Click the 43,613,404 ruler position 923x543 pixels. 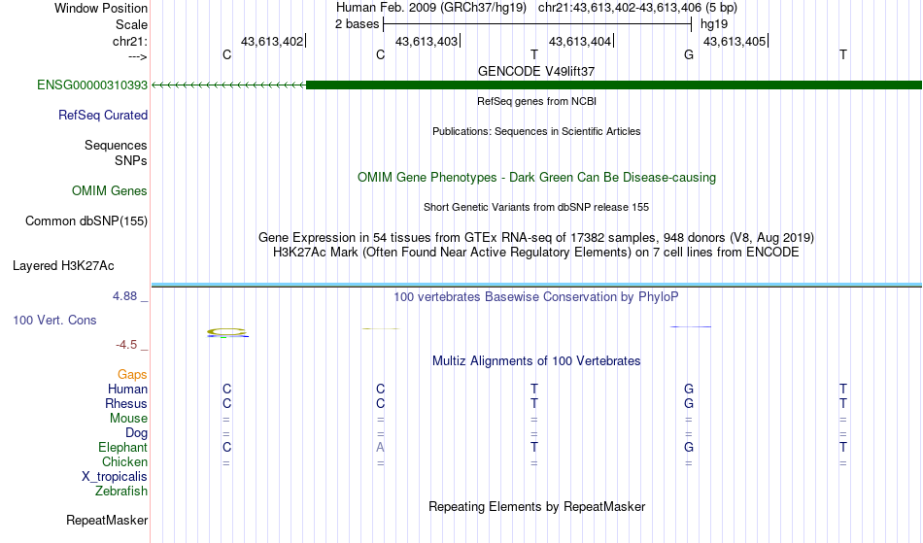pos(580,41)
